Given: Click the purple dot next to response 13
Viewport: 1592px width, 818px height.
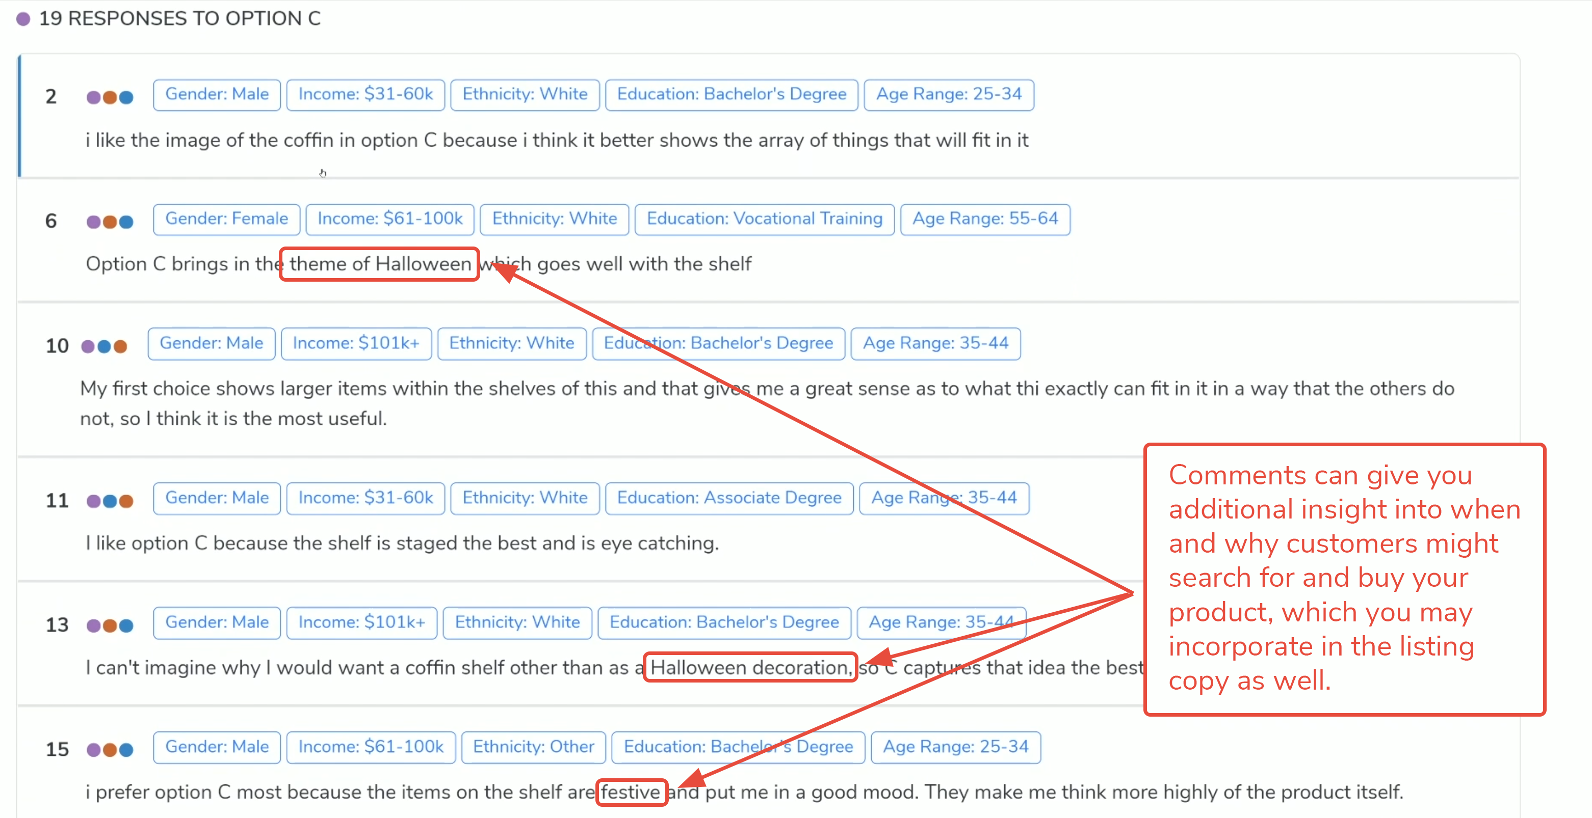Looking at the screenshot, I should tap(94, 625).
